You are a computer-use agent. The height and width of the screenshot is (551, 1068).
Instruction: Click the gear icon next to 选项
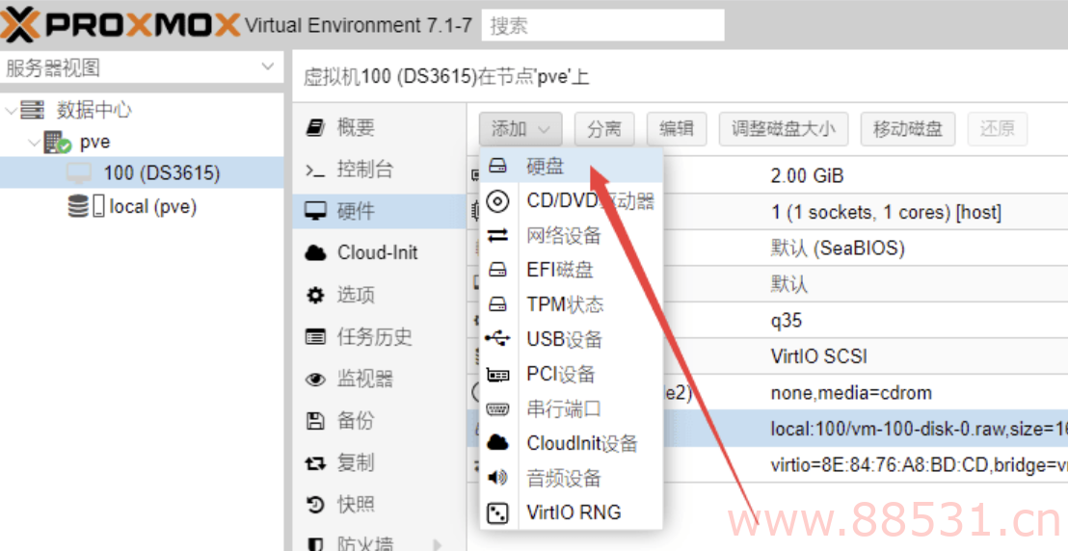[314, 296]
